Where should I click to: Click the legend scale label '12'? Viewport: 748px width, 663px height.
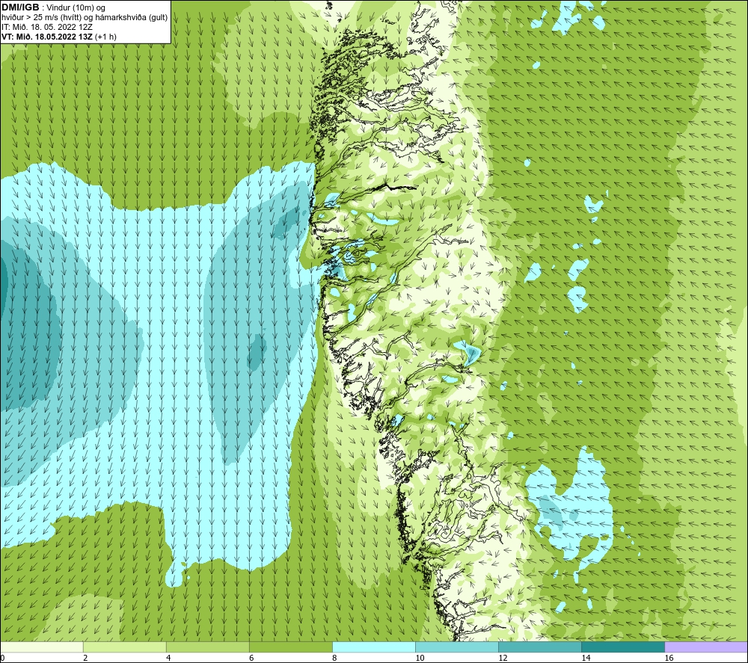503,658
